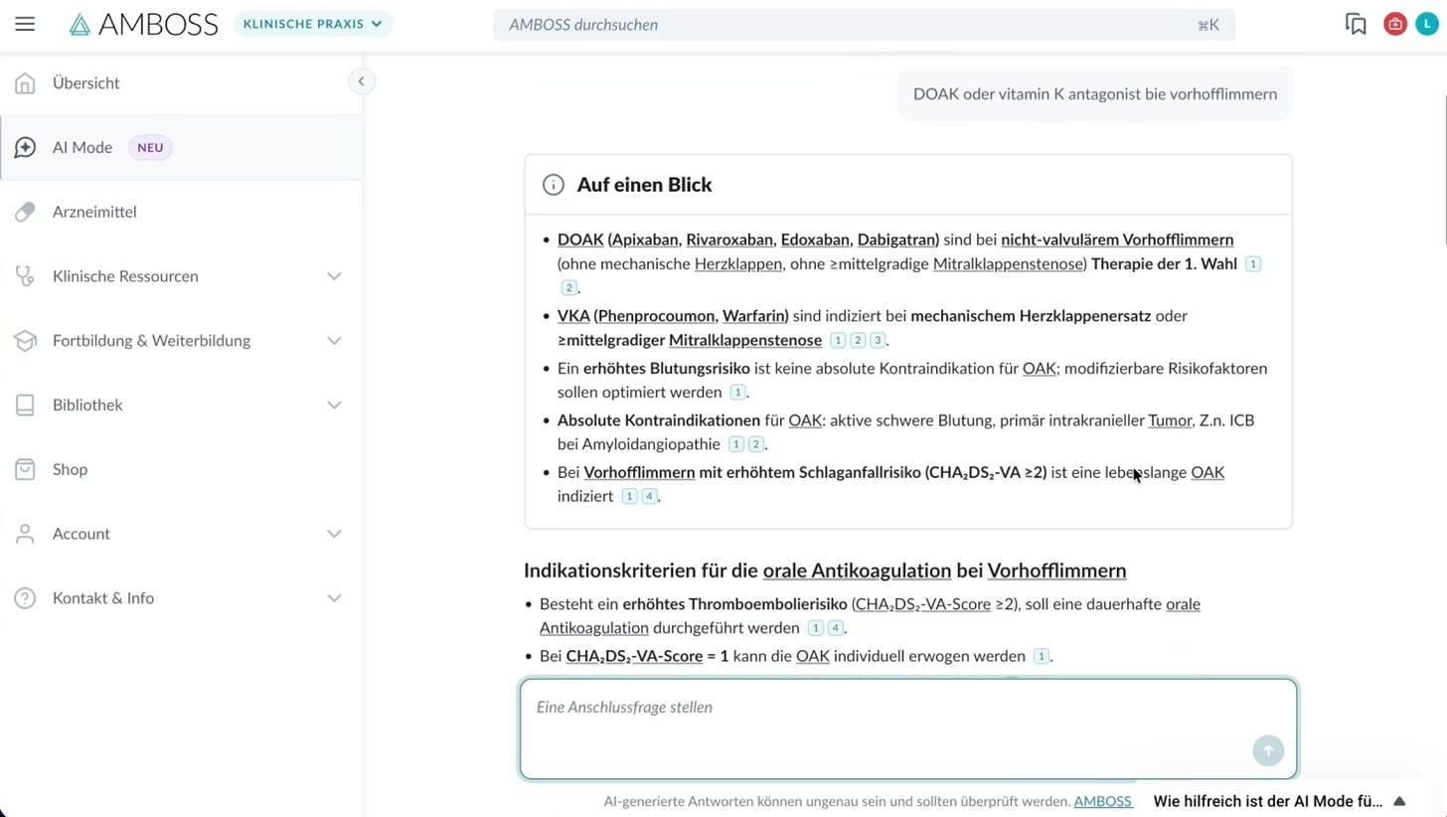Open Arzneimittel in the sidebar

pyautogui.click(x=94, y=212)
